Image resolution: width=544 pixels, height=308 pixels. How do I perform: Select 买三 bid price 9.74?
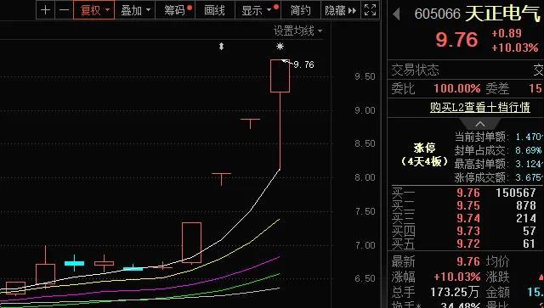click(x=468, y=218)
